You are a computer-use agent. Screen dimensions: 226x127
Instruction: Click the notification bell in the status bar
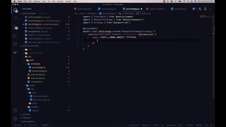pos(211,125)
